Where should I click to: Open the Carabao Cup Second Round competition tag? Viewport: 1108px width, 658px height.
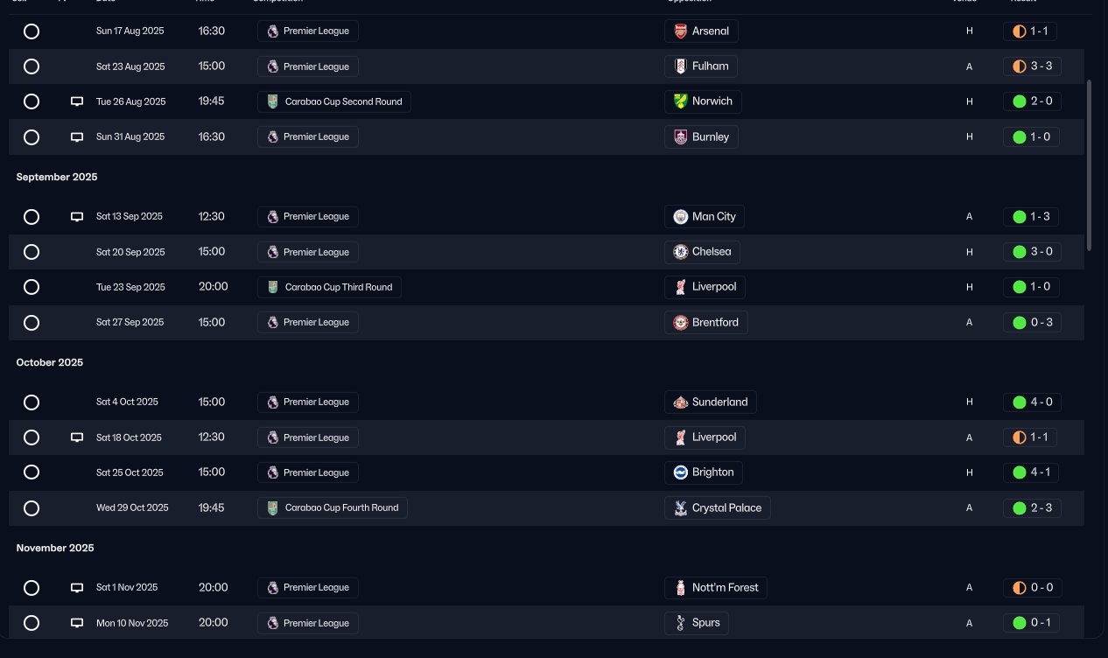[x=334, y=101]
